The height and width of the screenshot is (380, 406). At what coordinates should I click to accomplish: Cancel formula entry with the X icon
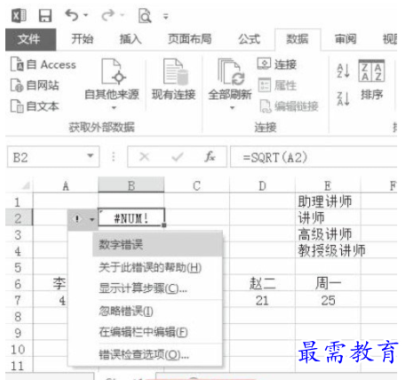pyautogui.click(x=144, y=156)
